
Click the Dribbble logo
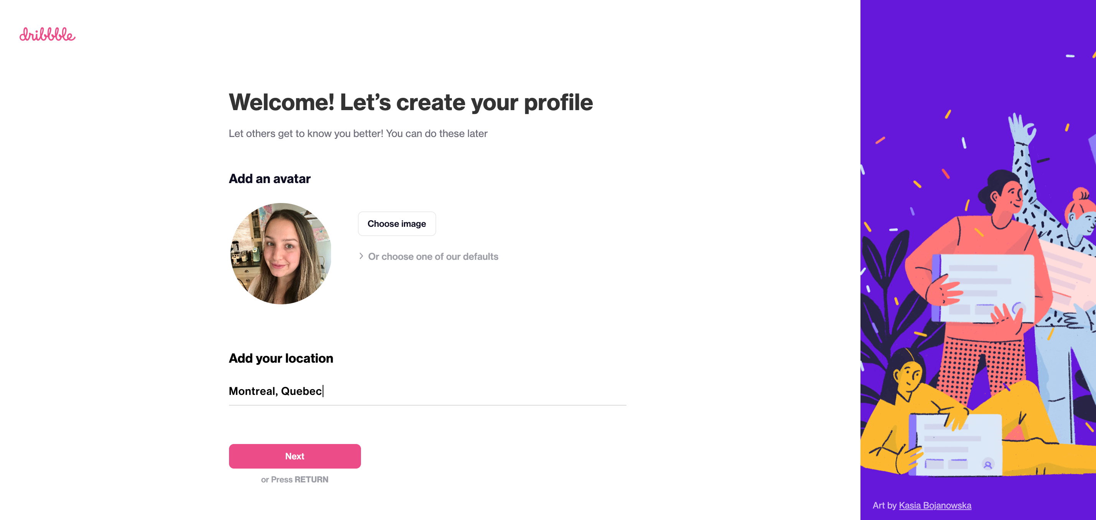coord(47,35)
